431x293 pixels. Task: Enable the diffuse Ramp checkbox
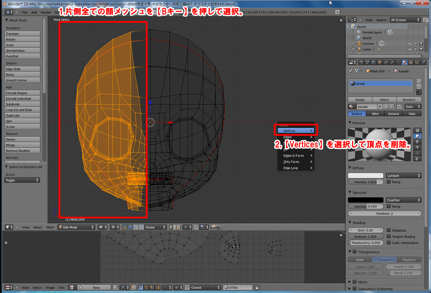(389, 182)
